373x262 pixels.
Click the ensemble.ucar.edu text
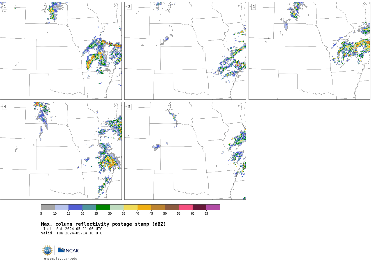click(61, 259)
